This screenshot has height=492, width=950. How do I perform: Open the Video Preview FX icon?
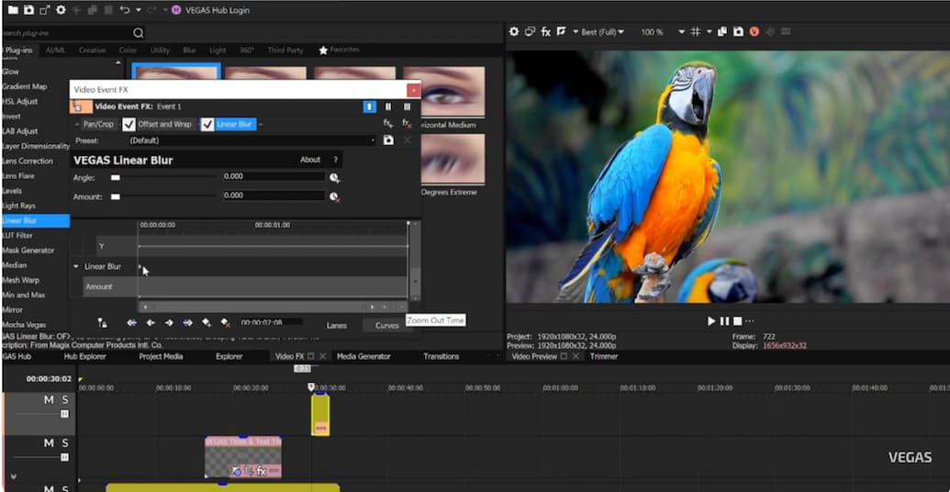[x=545, y=31]
